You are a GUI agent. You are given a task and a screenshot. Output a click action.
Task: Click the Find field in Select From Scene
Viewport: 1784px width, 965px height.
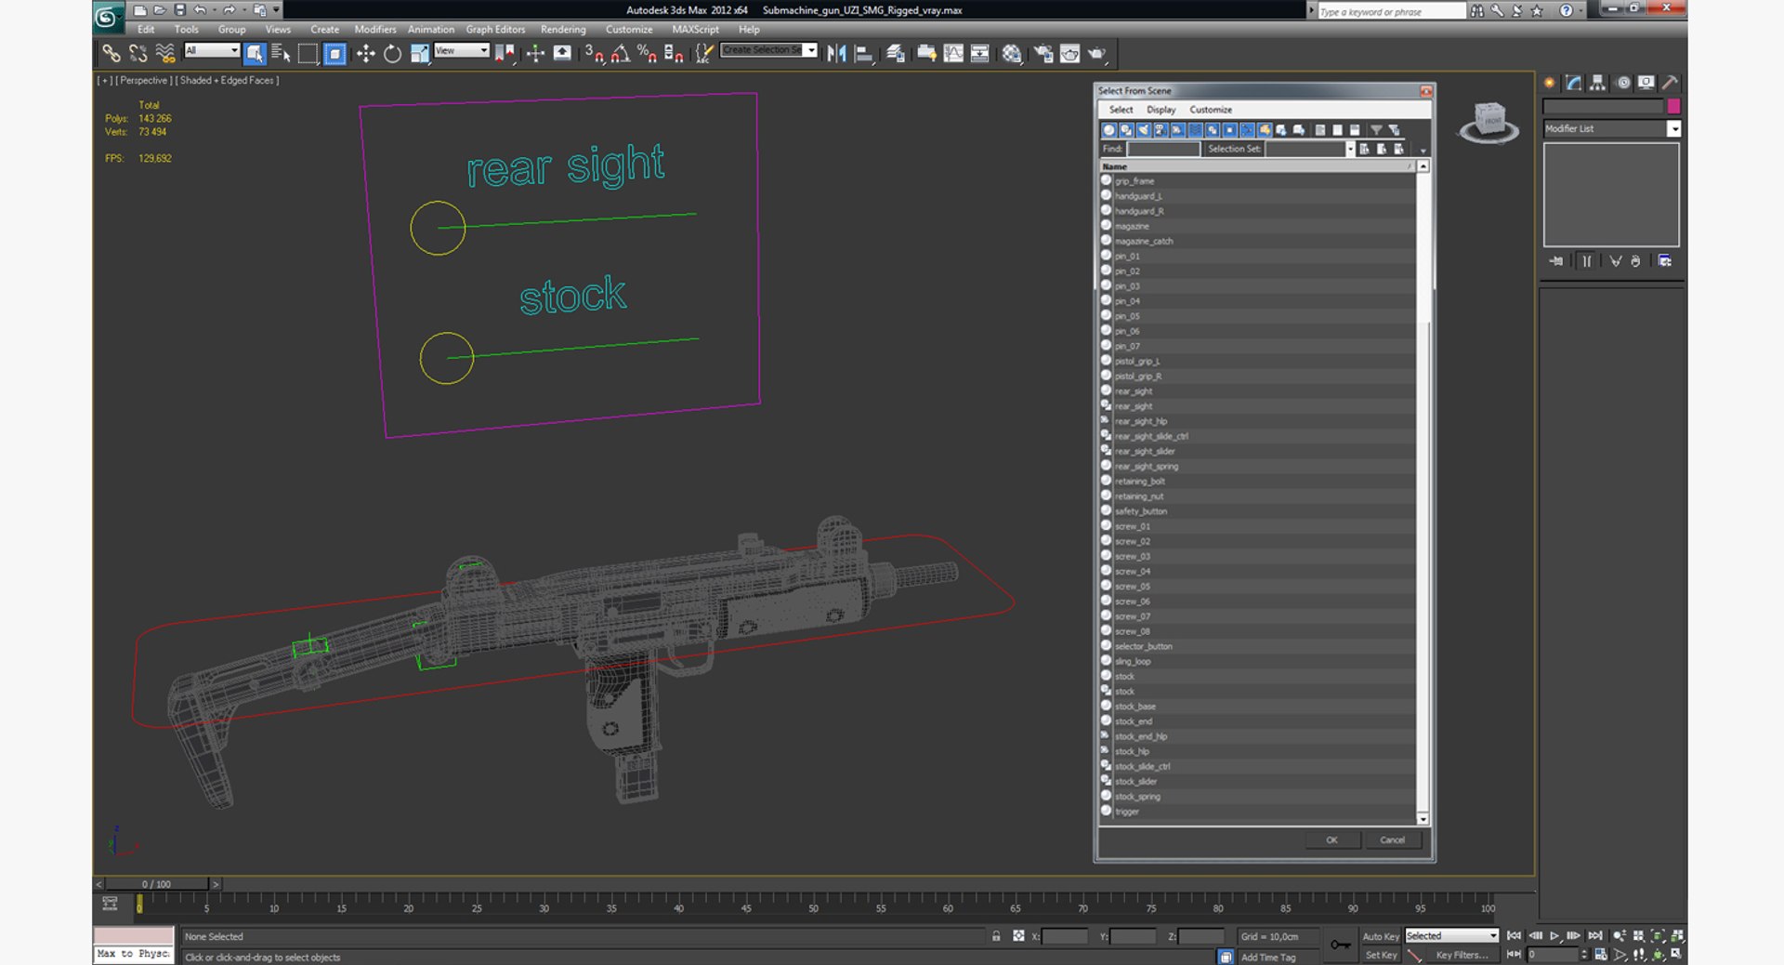[x=1163, y=149]
